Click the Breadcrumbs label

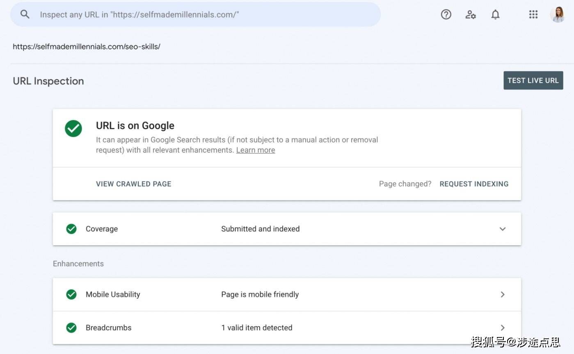click(109, 327)
